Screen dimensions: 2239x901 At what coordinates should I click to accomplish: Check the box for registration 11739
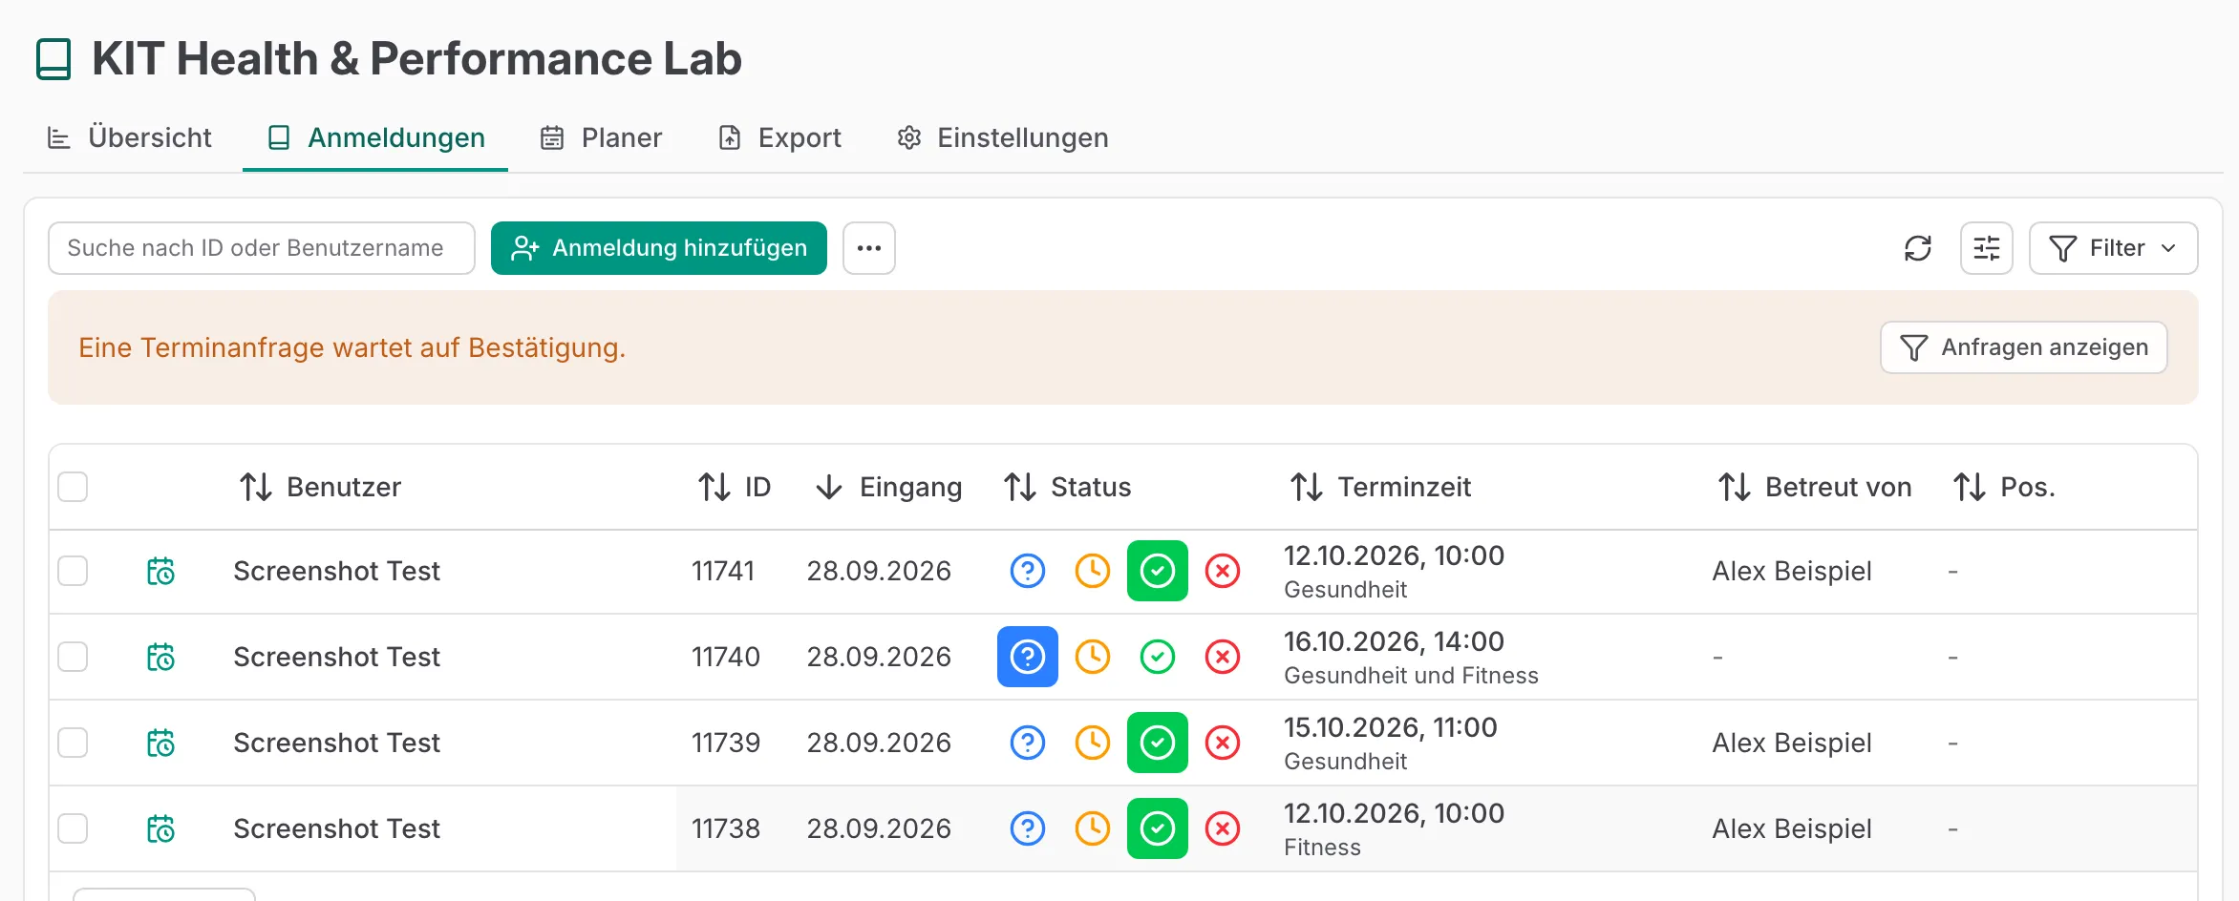[x=73, y=743]
